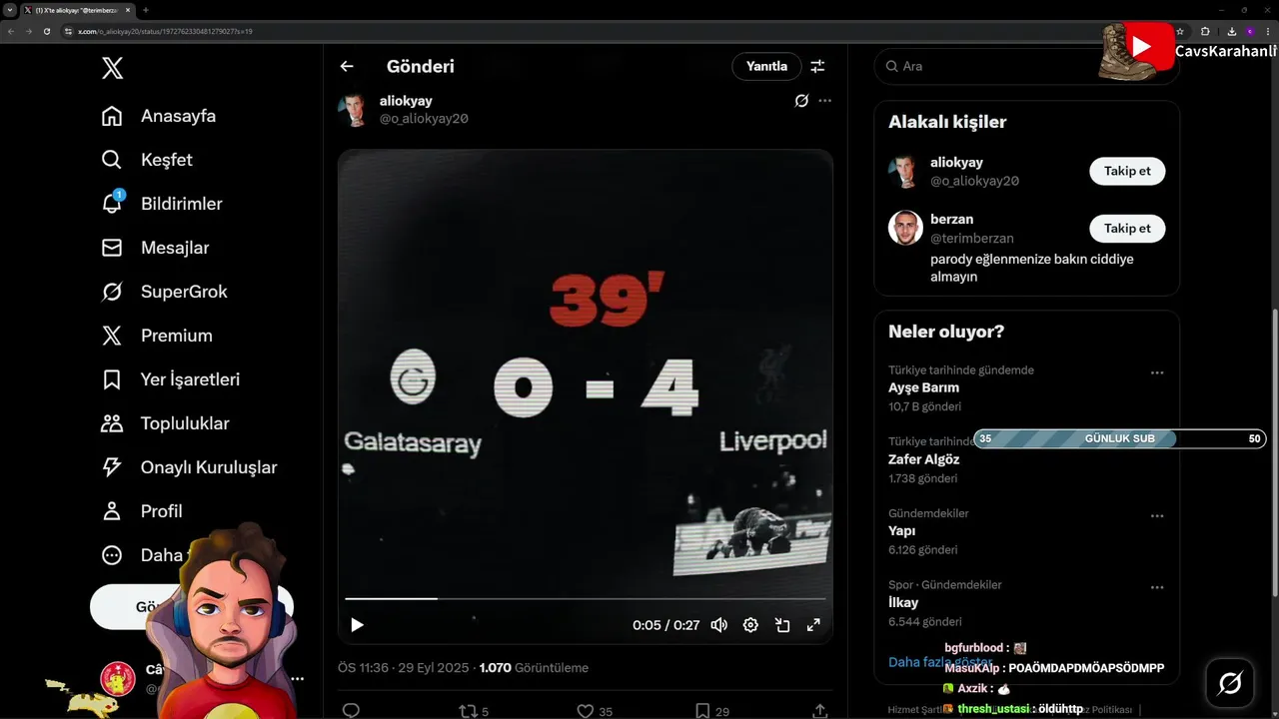Open video settings gear
This screenshot has width=1279, height=719.
pyautogui.click(x=750, y=625)
